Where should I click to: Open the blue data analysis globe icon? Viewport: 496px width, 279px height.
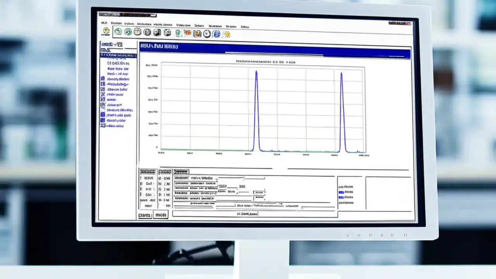pyautogui.click(x=216, y=34)
